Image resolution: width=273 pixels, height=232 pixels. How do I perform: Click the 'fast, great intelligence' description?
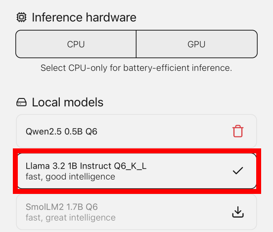71,218
